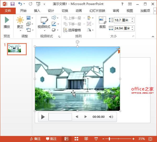157x142 pixels.
Task: Start slideshow from beginning icon
Action: pyautogui.click(x=38, y=4)
